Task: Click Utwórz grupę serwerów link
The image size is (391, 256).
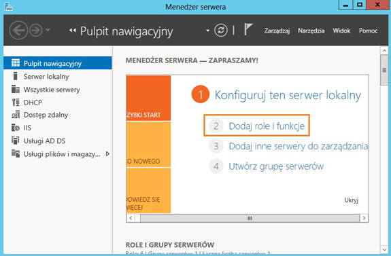Action: [276, 166]
